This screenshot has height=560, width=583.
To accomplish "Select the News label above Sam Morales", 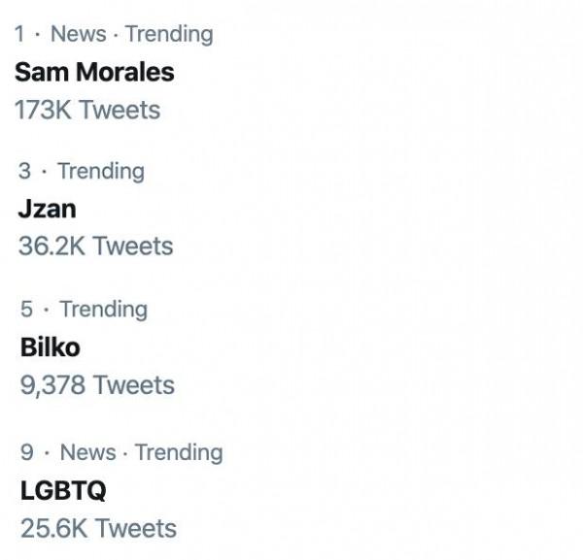I will point(78,34).
